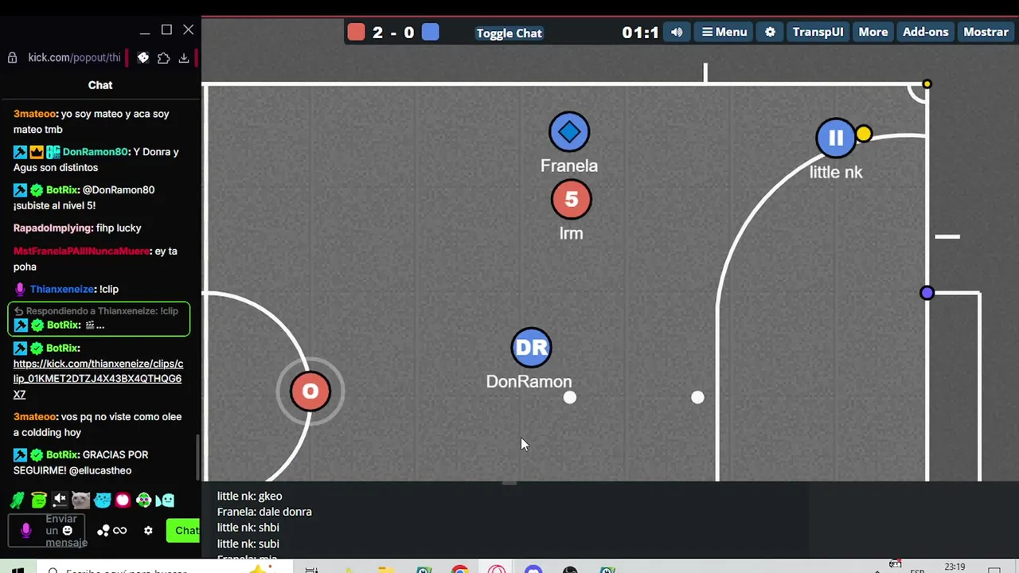Click the 2 - 0 score display
Screen dimensions: 1019x573
[393, 33]
